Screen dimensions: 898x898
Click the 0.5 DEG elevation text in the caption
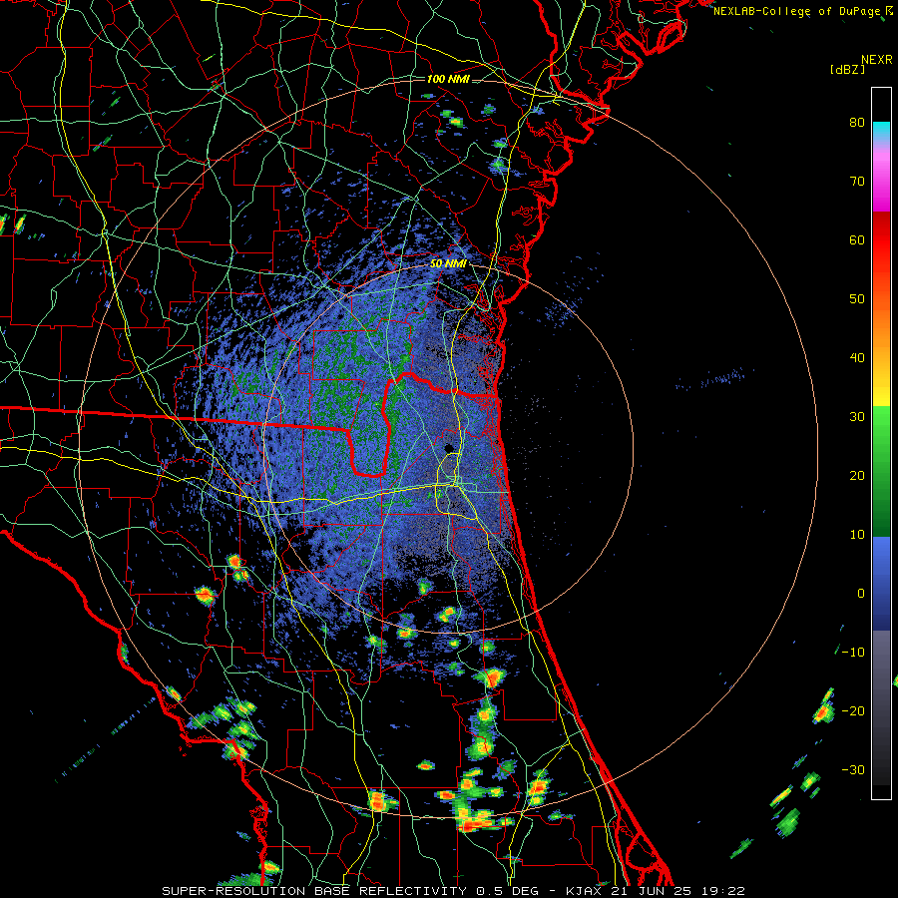pos(509,891)
